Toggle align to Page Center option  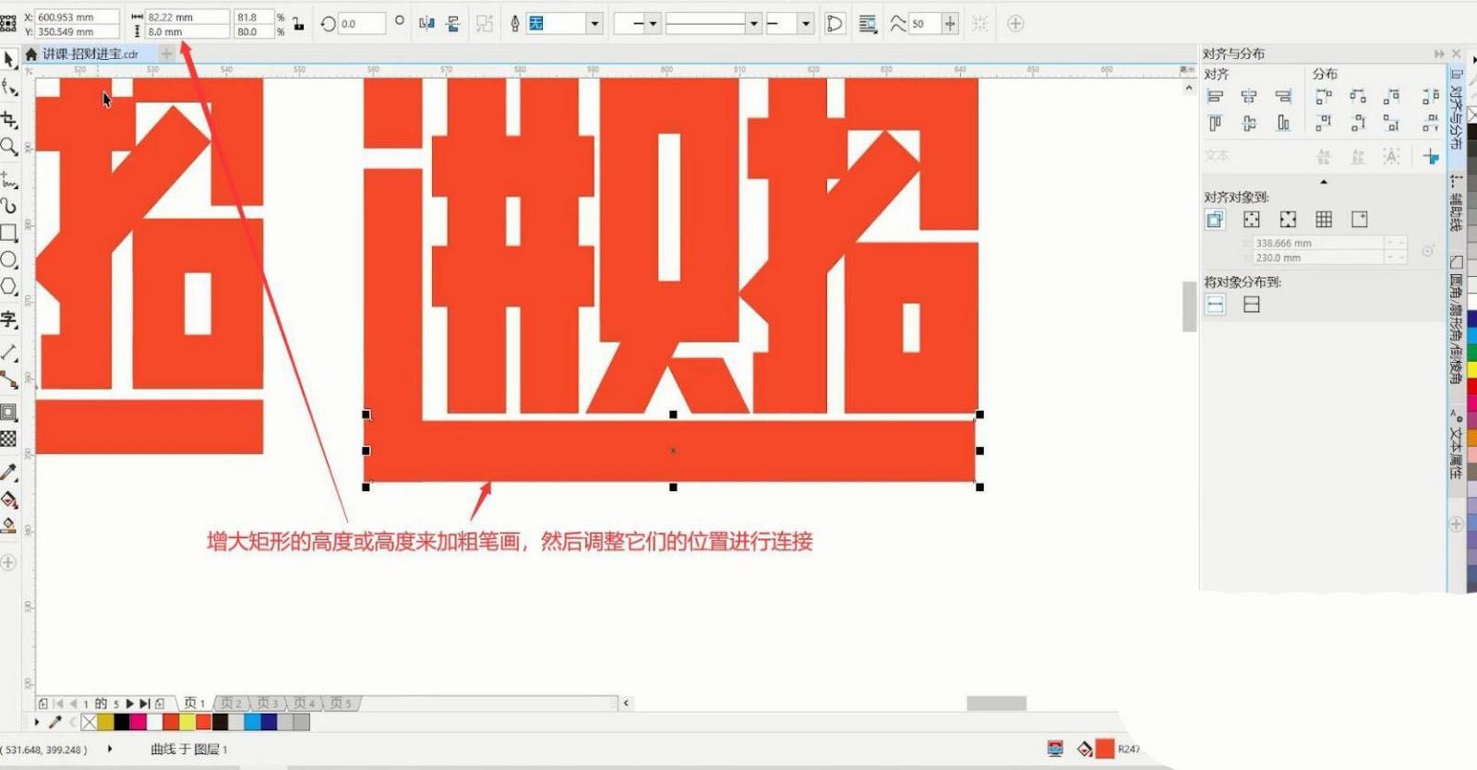pos(1288,220)
